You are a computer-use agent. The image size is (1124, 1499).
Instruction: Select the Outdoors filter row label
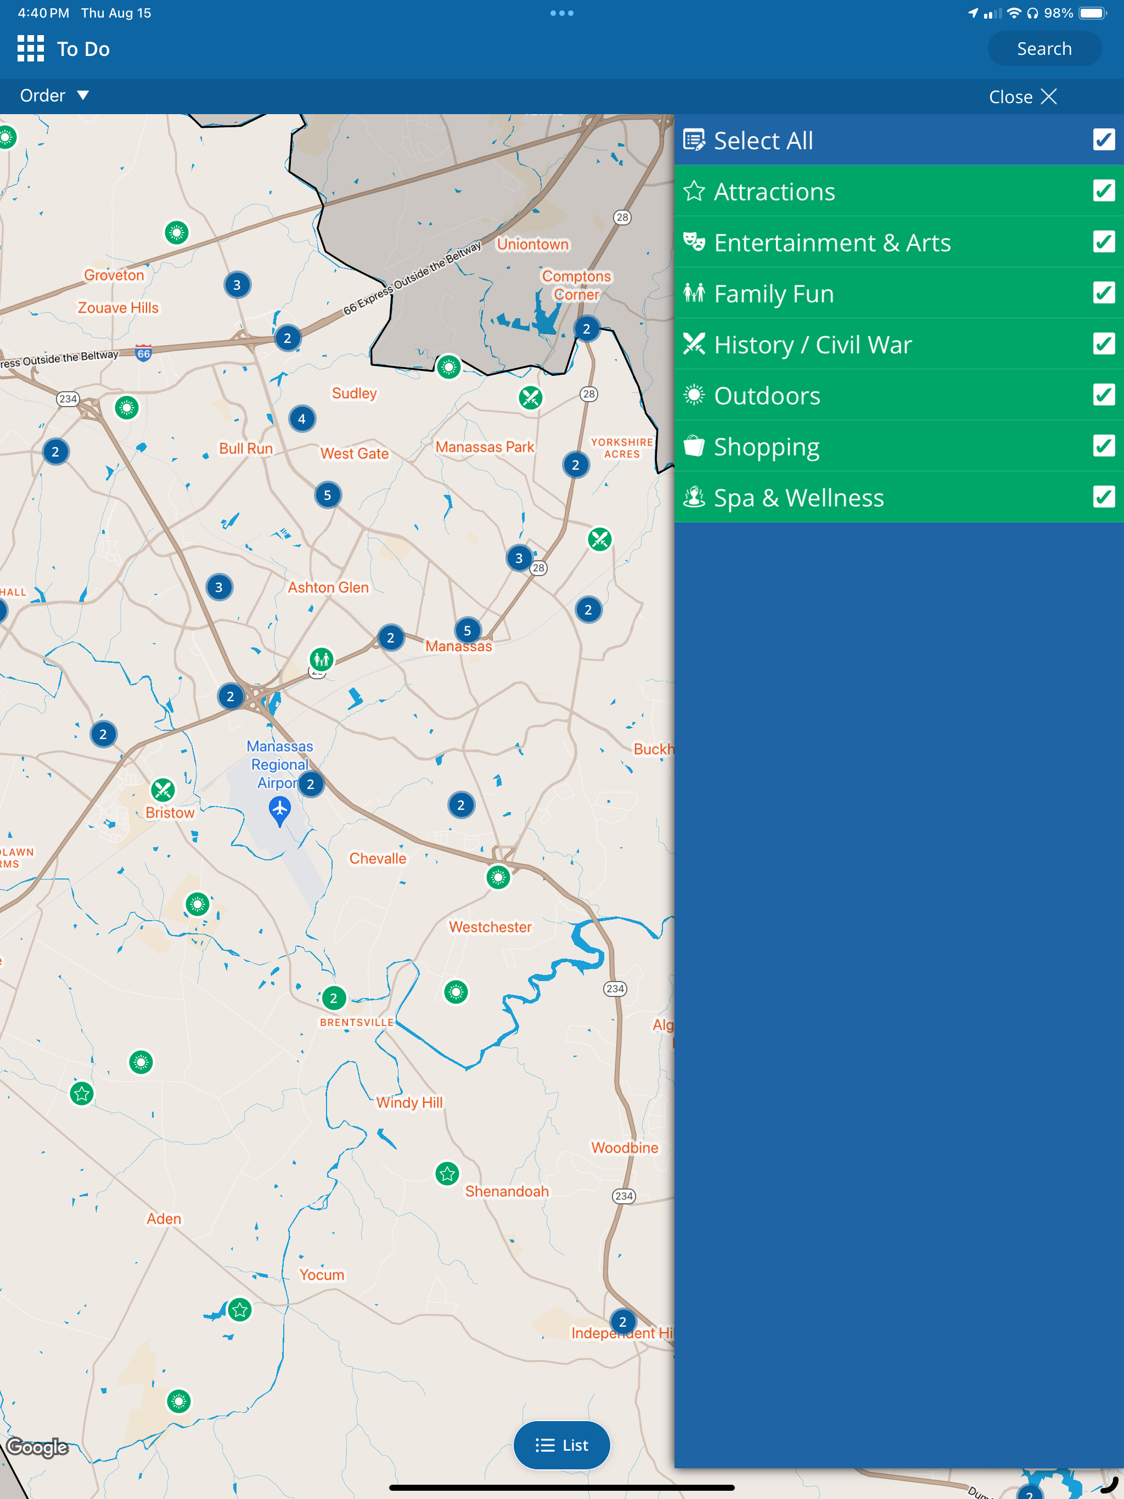pos(767,396)
